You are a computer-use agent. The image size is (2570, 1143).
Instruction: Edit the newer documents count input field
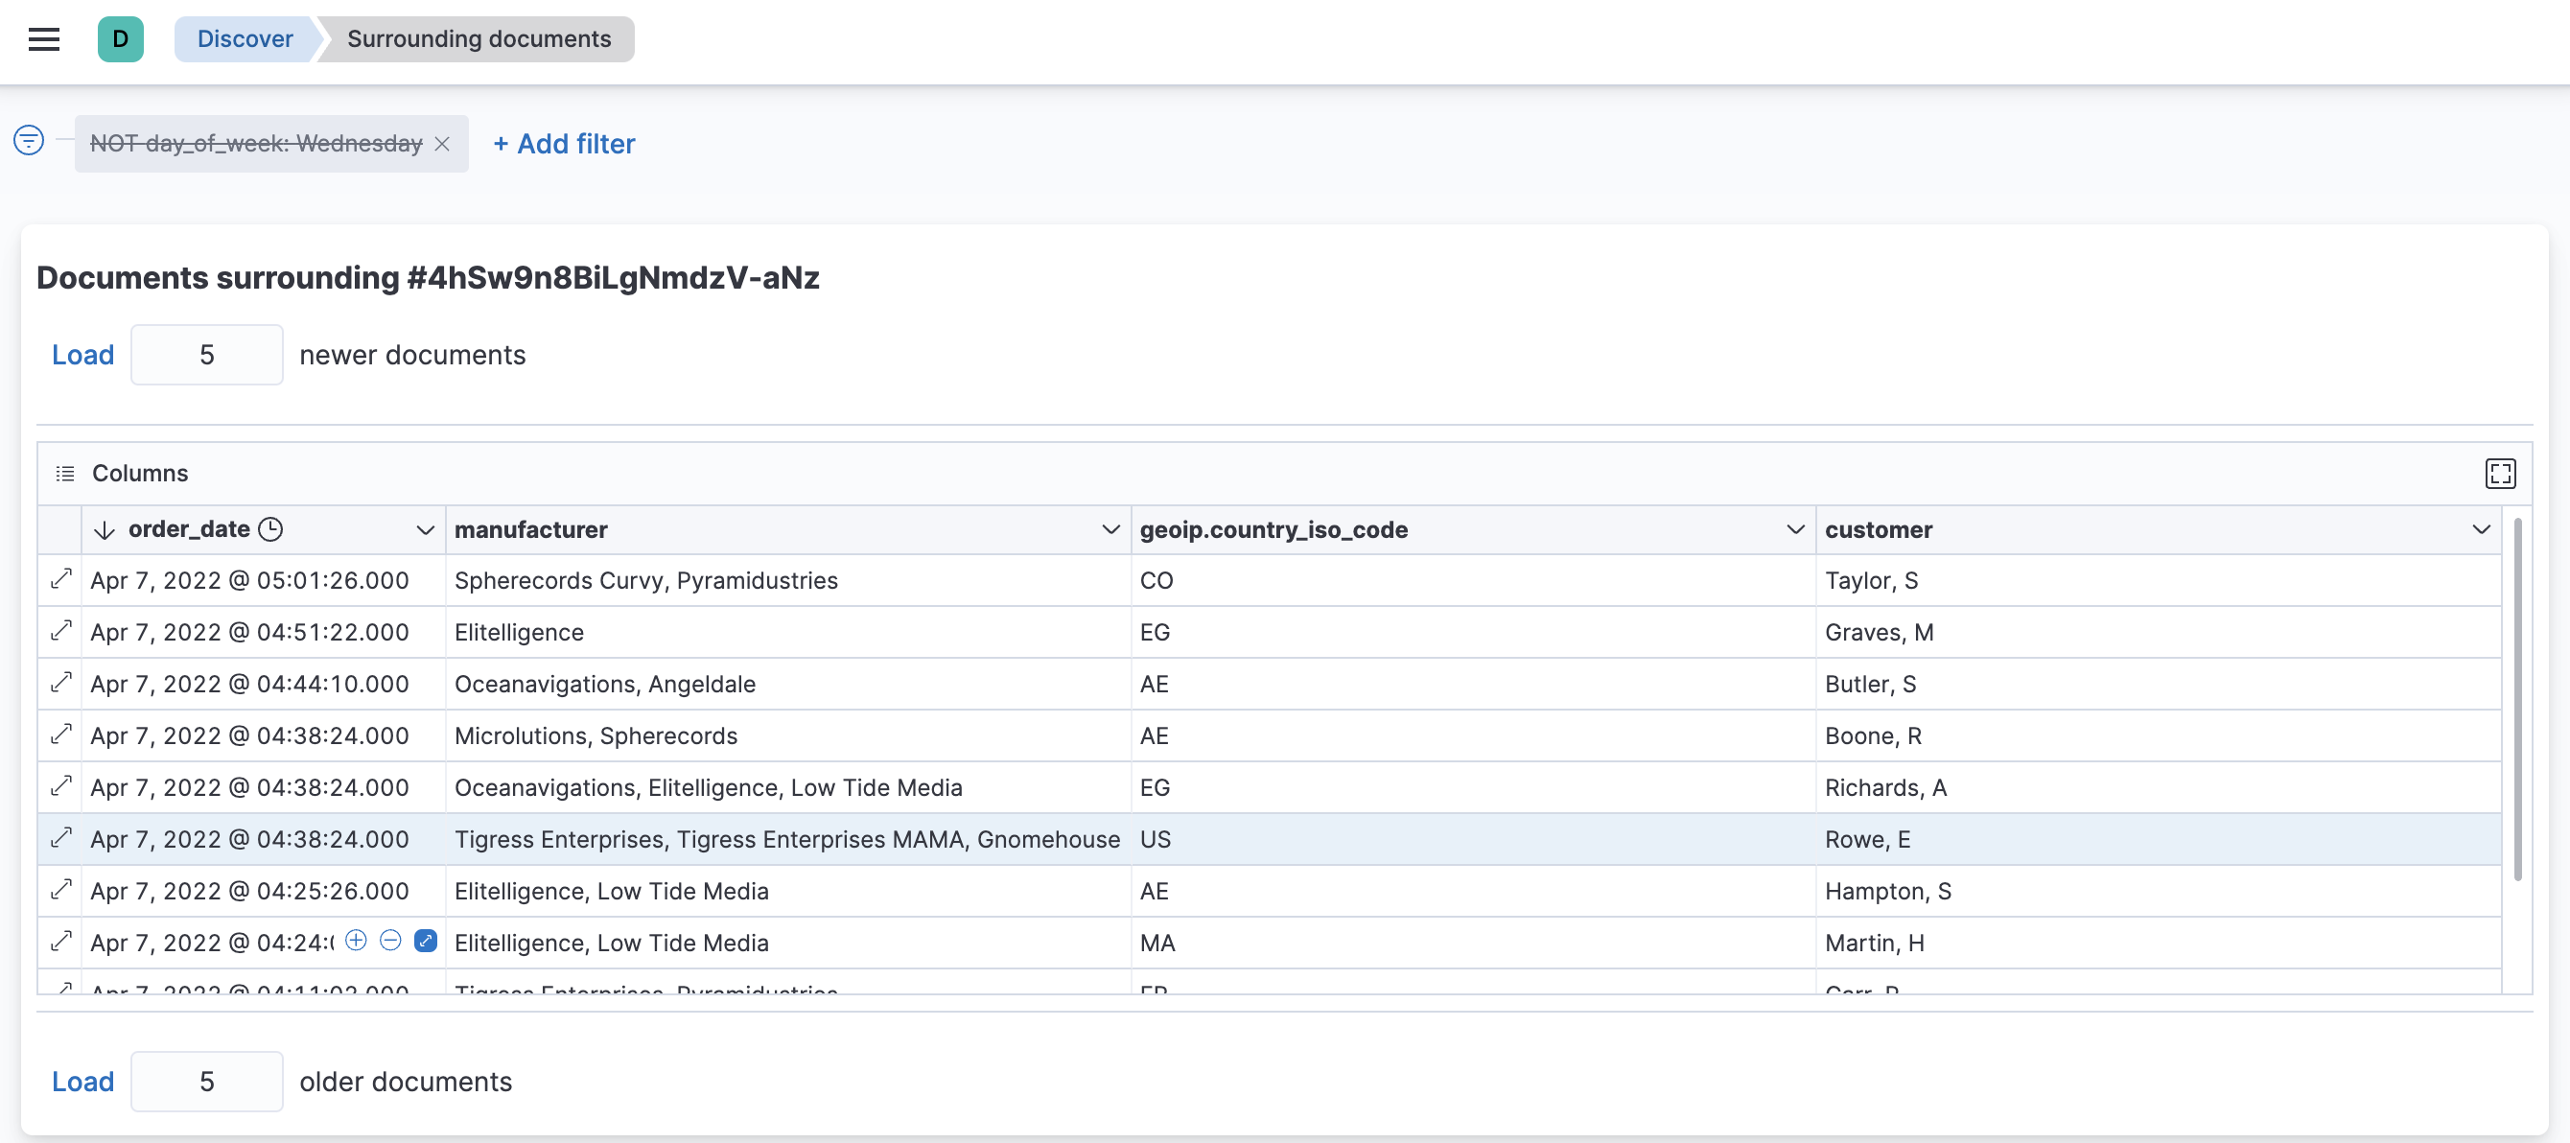pyautogui.click(x=206, y=354)
